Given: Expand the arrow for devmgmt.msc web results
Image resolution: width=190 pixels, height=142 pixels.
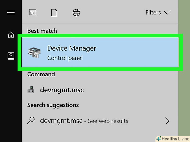Looking at the screenshot, I should [167, 121].
